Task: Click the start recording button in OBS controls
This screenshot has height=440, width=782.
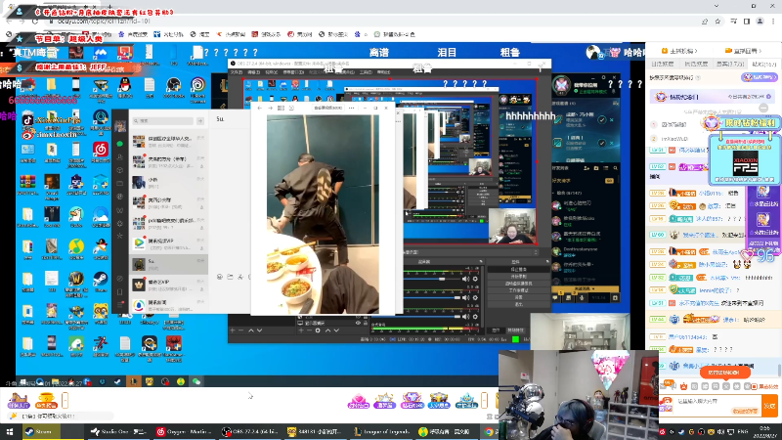Action: click(x=519, y=277)
